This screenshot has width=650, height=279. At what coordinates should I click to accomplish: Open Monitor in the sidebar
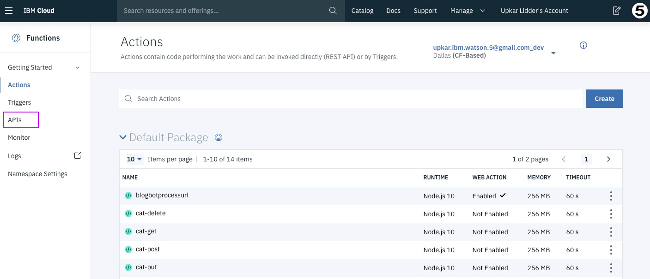[x=19, y=137]
